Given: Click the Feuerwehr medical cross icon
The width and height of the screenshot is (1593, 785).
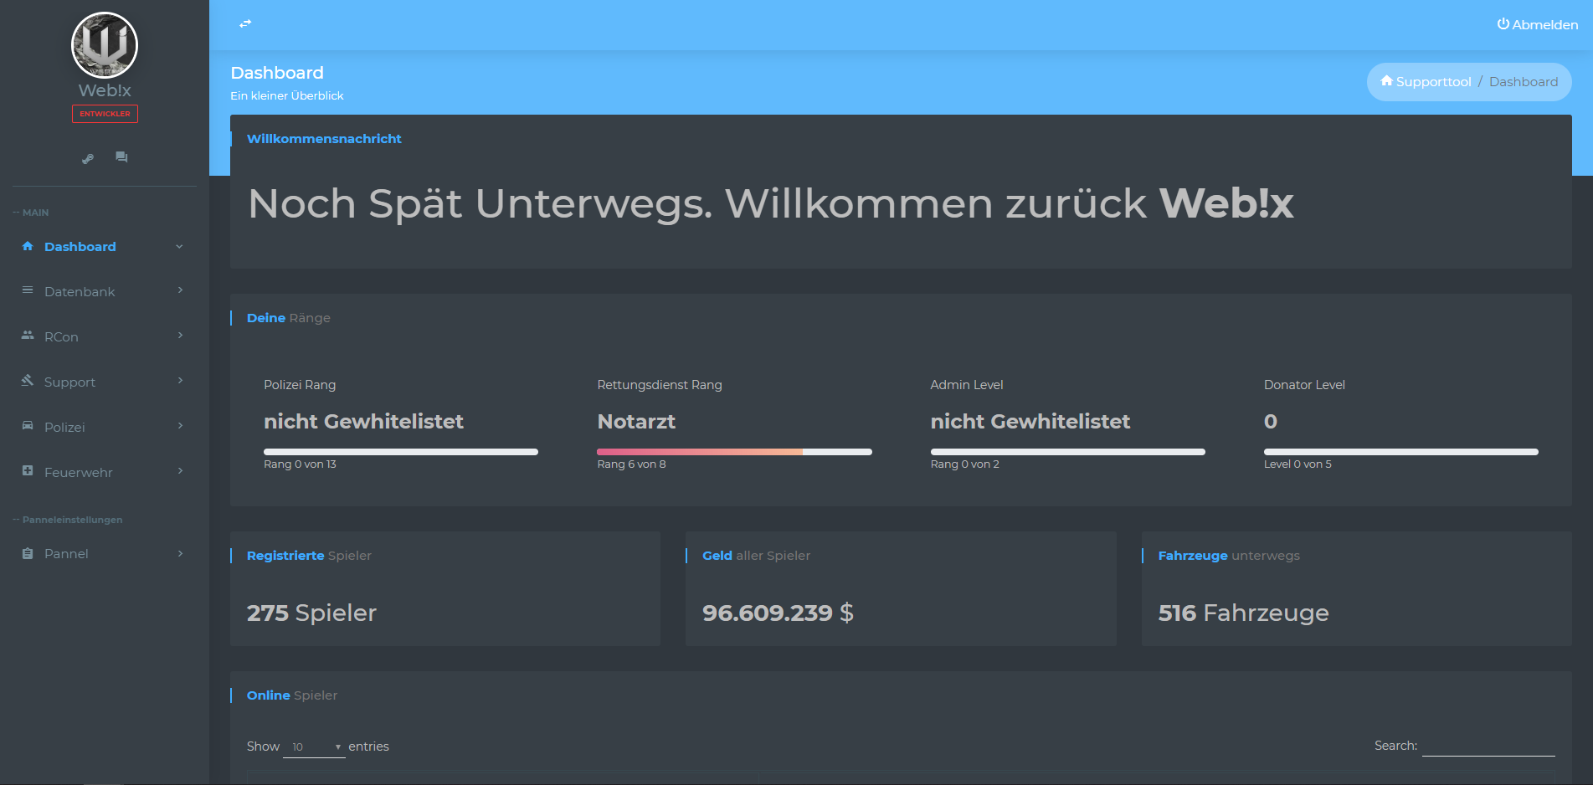Looking at the screenshot, I should [x=28, y=471].
